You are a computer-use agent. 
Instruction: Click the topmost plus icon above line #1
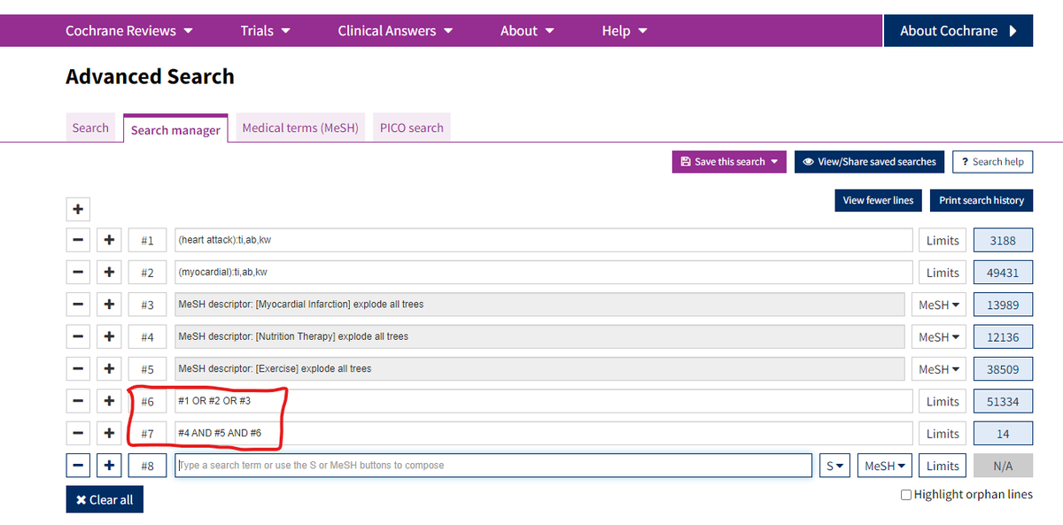coord(79,209)
